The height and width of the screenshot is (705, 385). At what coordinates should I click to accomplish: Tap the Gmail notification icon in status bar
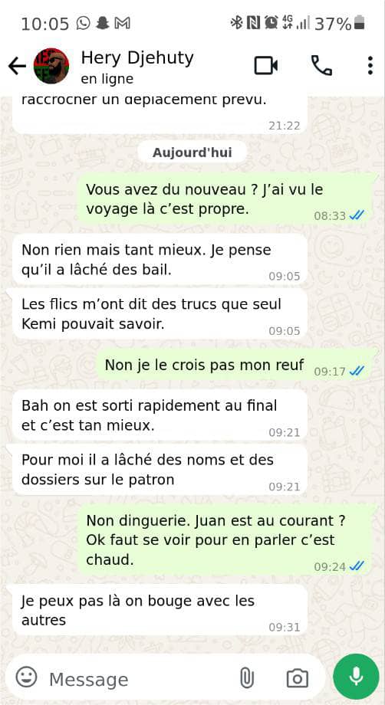tap(123, 23)
